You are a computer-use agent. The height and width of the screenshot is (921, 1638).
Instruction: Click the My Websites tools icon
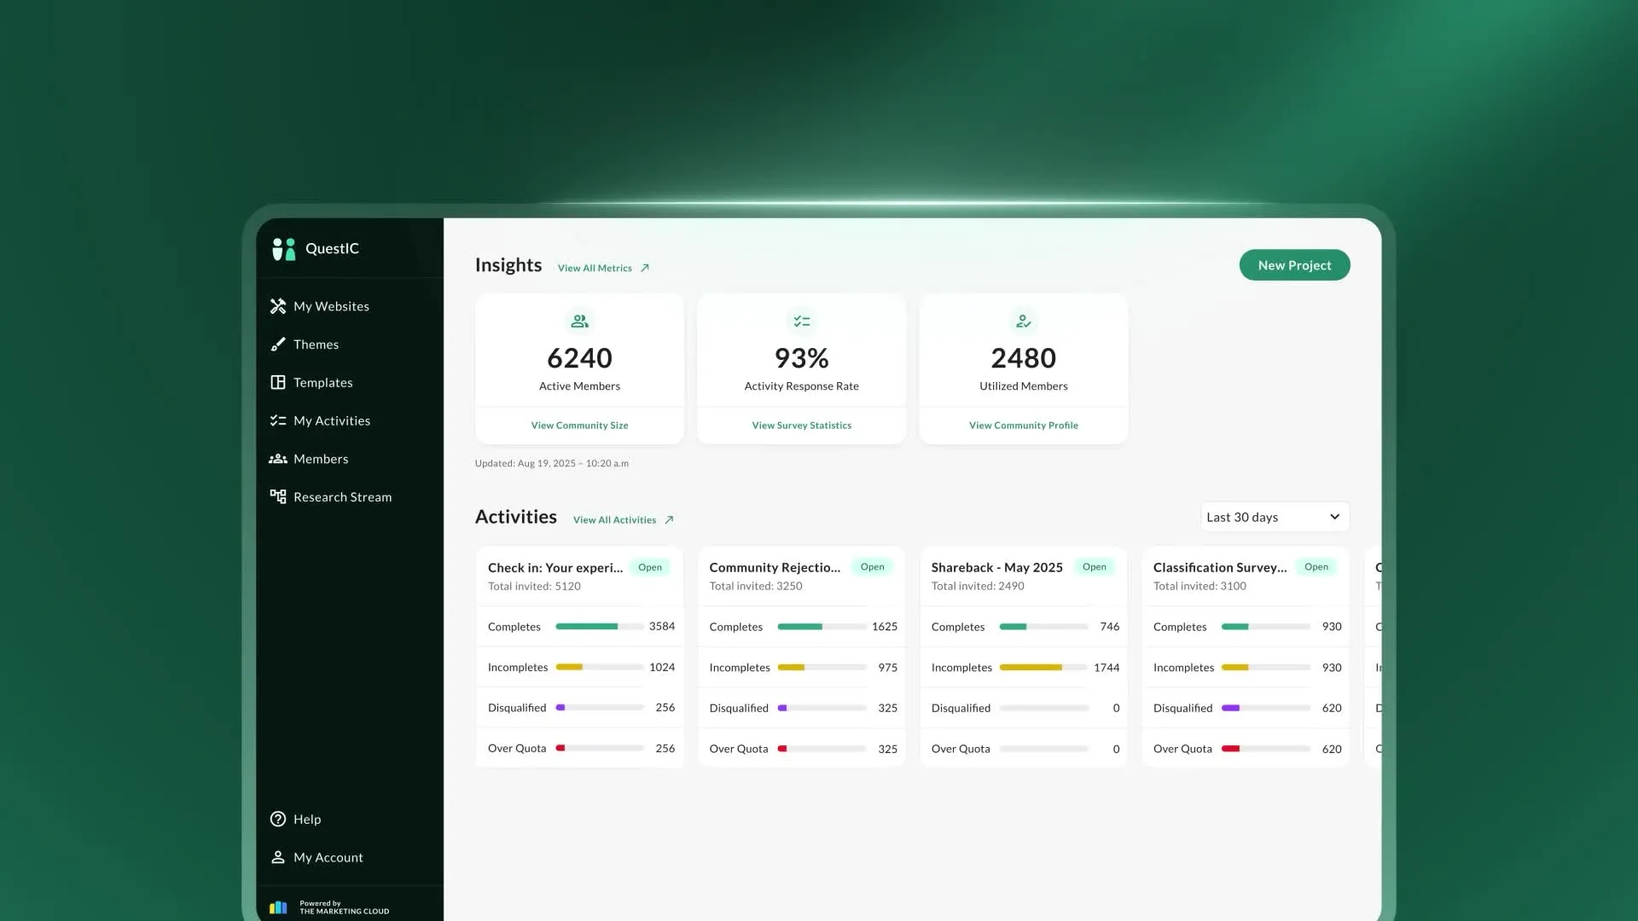click(278, 306)
